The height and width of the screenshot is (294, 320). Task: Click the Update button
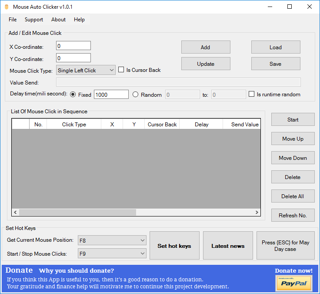tap(206, 64)
